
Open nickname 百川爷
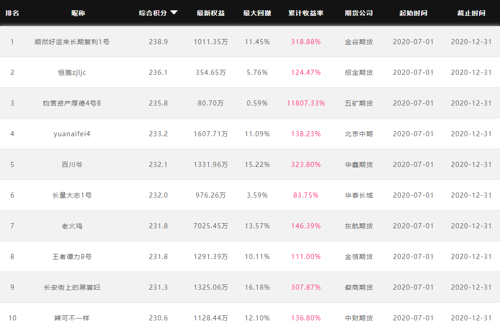72,165
